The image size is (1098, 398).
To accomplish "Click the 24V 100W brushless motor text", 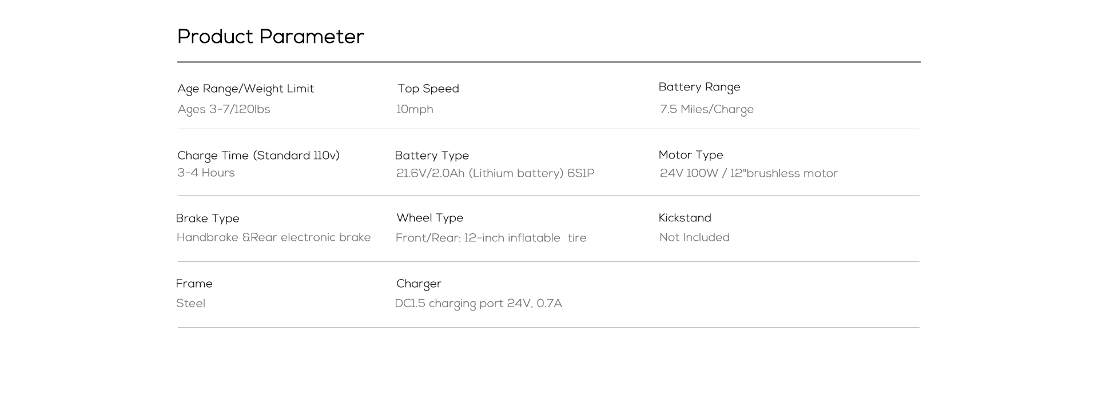I will pyautogui.click(x=749, y=173).
